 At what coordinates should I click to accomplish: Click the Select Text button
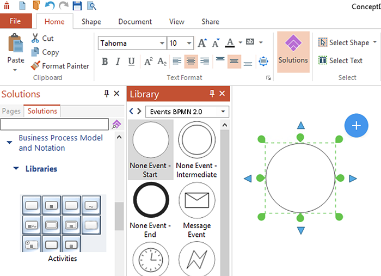tap(341, 60)
